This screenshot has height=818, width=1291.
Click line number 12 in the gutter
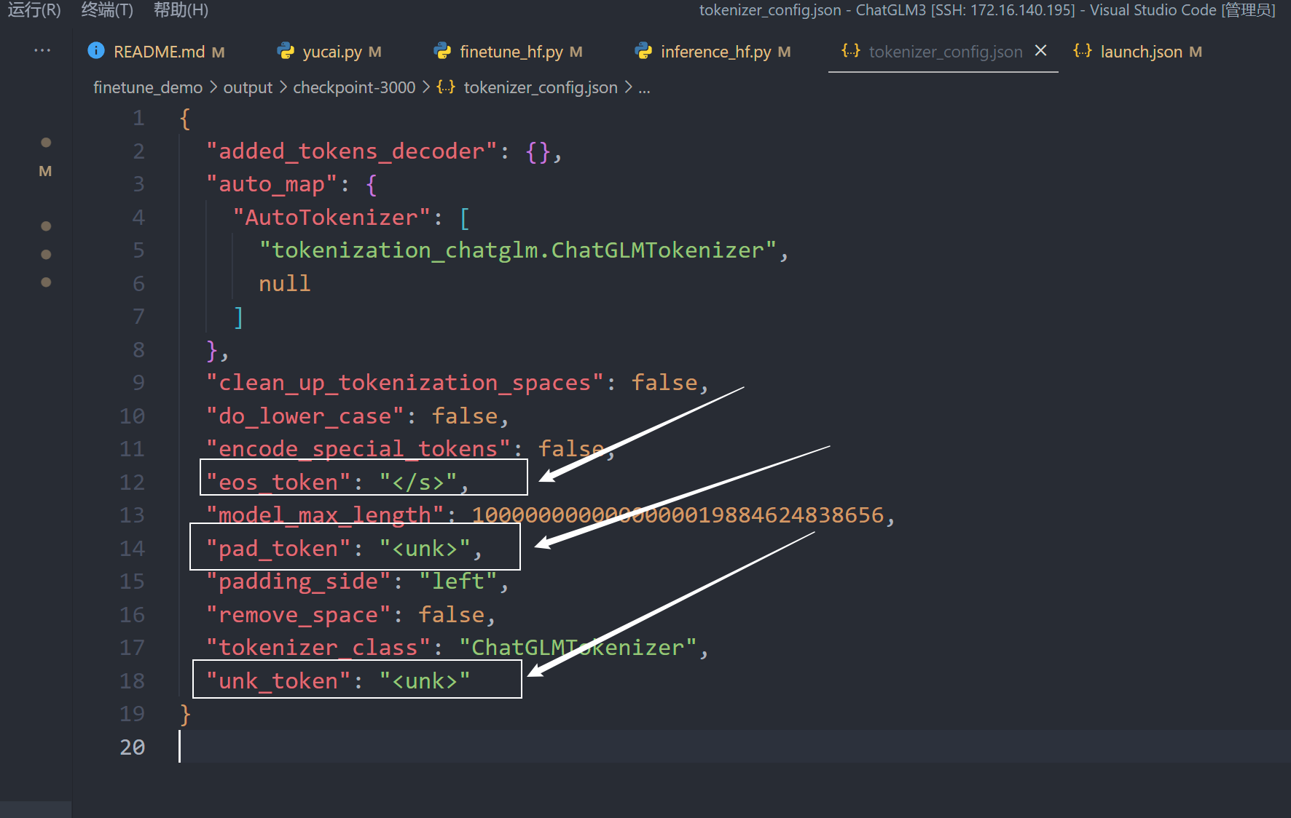(132, 482)
